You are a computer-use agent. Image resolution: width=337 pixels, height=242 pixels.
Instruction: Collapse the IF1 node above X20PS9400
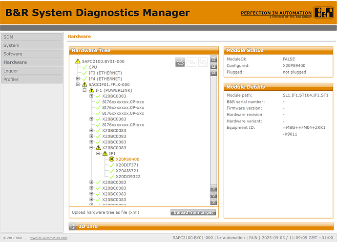[x=98, y=153]
